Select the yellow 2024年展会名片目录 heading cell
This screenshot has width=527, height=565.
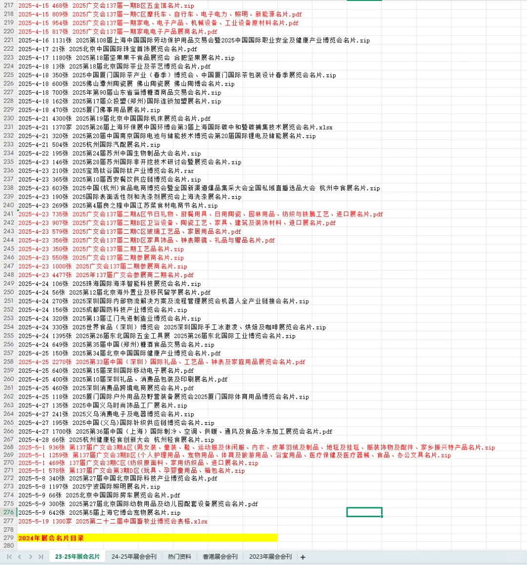tap(147, 538)
